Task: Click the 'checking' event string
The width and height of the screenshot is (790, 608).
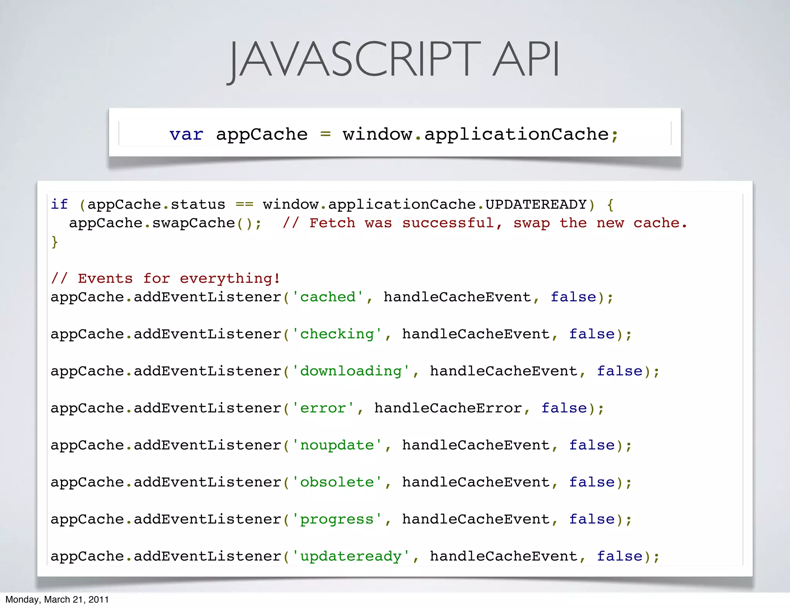Action: [x=337, y=334]
